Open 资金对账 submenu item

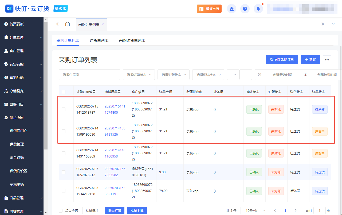17,158
